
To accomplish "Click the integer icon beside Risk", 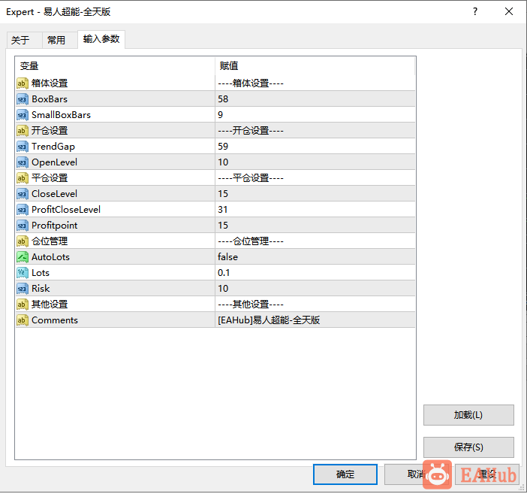I will (x=23, y=289).
